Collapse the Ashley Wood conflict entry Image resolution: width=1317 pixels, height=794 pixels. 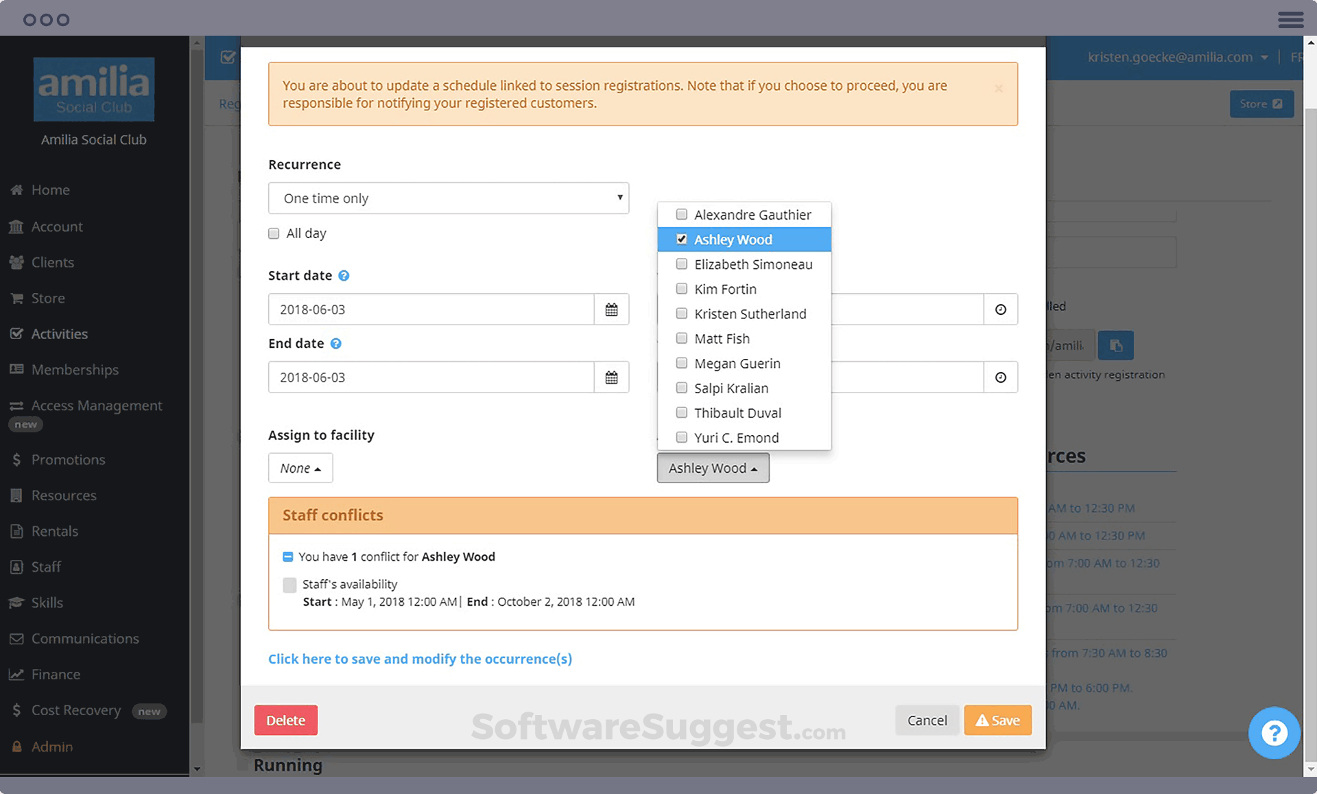pyautogui.click(x=288, y=557)
